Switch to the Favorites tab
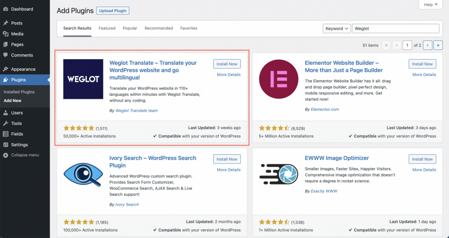Image resolution: width=449 pixels, height=238 pixels. tap(189, 28)
